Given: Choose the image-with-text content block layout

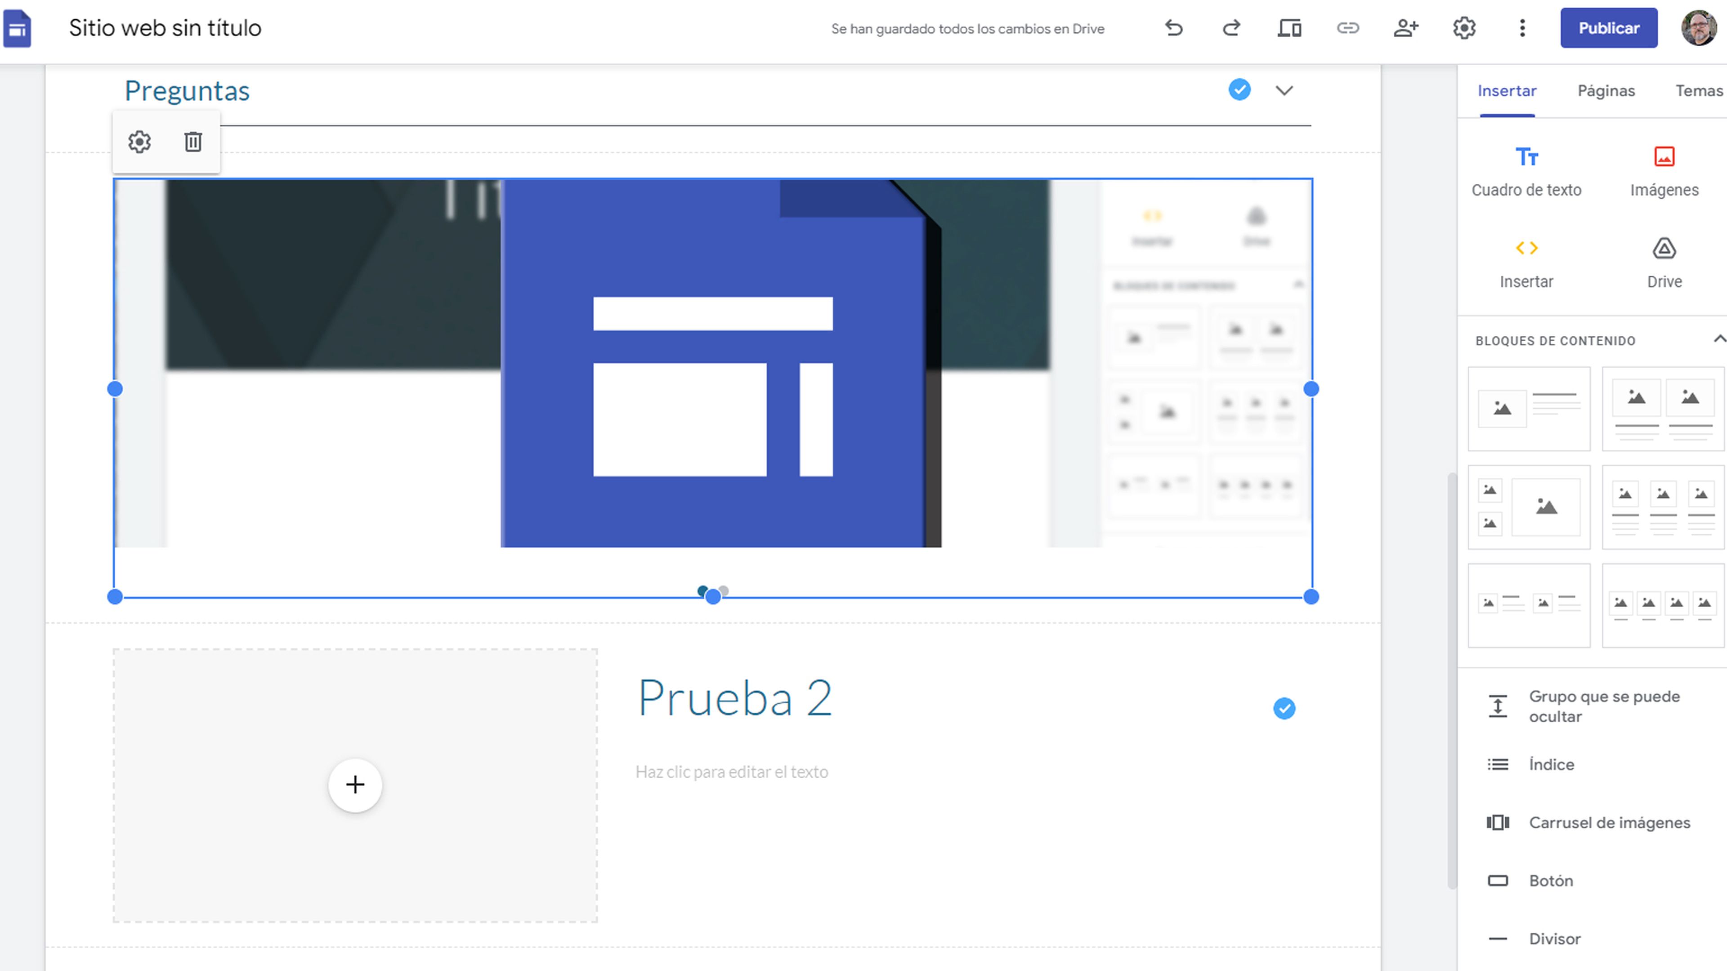Looking at the screenshot, I should point(1529,409).
